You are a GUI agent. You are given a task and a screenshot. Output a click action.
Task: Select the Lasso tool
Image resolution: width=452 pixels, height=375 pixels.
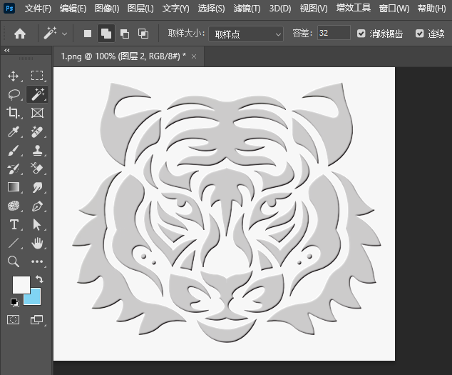tap(14, 94)
